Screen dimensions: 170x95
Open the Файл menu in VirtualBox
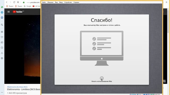point(44,2)
